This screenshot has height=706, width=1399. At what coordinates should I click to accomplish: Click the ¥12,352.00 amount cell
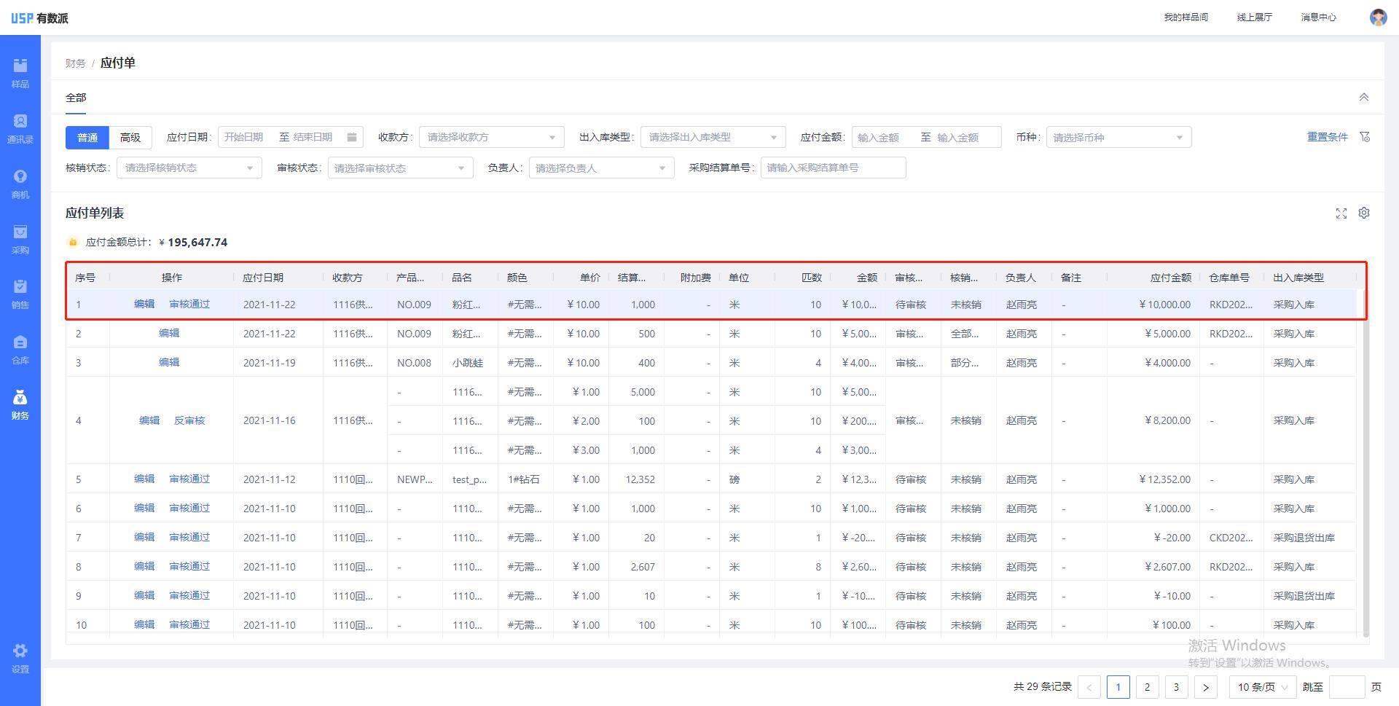point(1165,479)
